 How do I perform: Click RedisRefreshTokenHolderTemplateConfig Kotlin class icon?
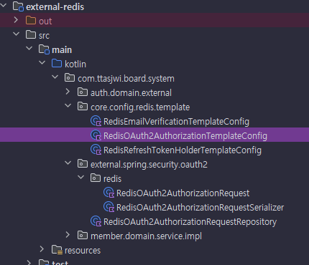pos(96,150)
